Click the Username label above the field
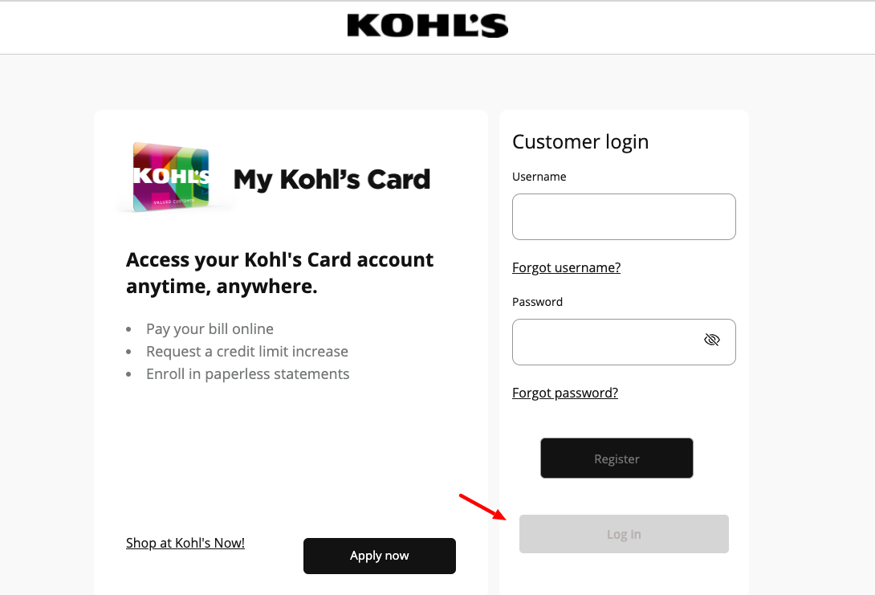 click(539, 176)
